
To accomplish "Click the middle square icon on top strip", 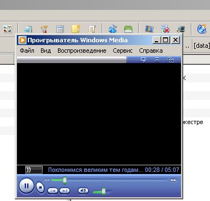I will click(157, 59).
